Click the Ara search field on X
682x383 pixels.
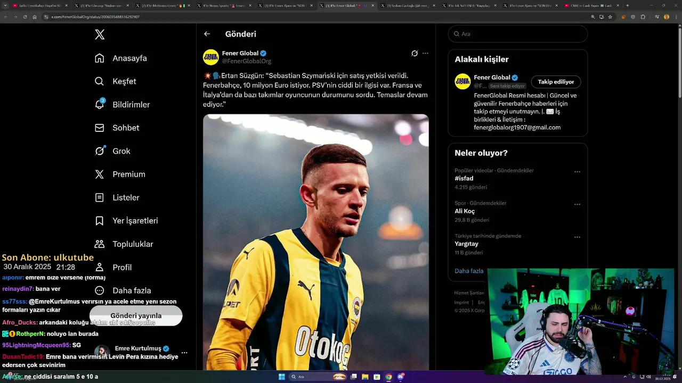(x=518, y=34)
